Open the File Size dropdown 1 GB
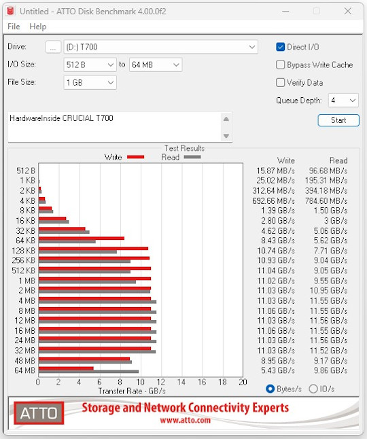 click(x=90, y=83)
